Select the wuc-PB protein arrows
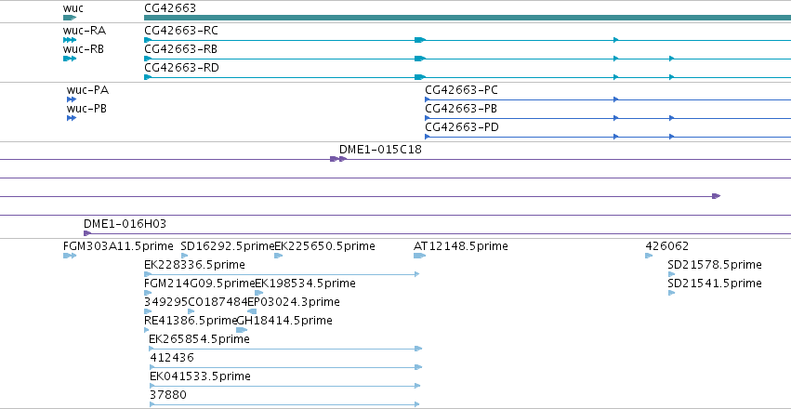The height and width of the screenshot is (409, 791). coord(72,118)
